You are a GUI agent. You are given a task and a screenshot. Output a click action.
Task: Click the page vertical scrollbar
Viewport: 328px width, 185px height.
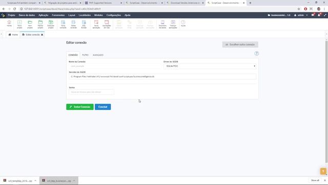(326, 102)
